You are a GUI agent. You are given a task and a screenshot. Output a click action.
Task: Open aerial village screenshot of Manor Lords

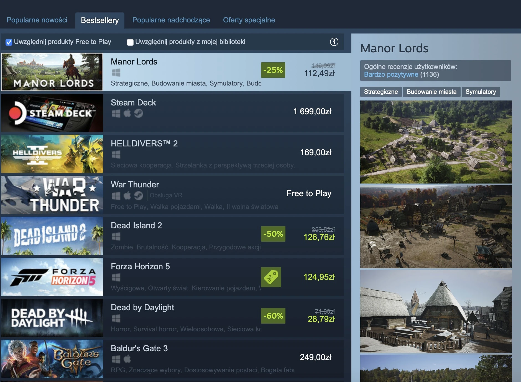(x=436, y=142)
